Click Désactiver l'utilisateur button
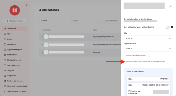The image size is (176, 96). pos(136,55)
